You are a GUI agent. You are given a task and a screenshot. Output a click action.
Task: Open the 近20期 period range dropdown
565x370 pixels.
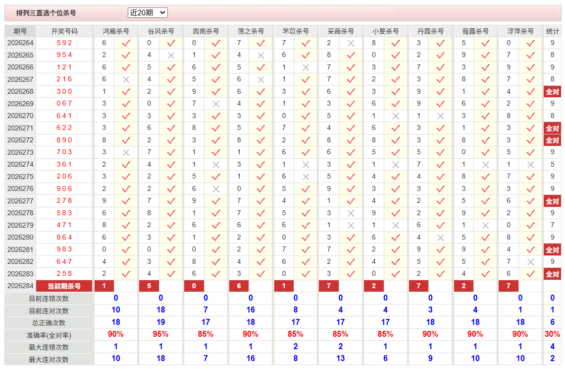pyautogui.click(x=148, y=12)
